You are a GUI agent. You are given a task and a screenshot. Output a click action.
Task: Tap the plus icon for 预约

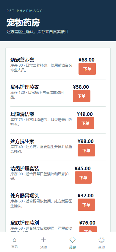(43, 240)
